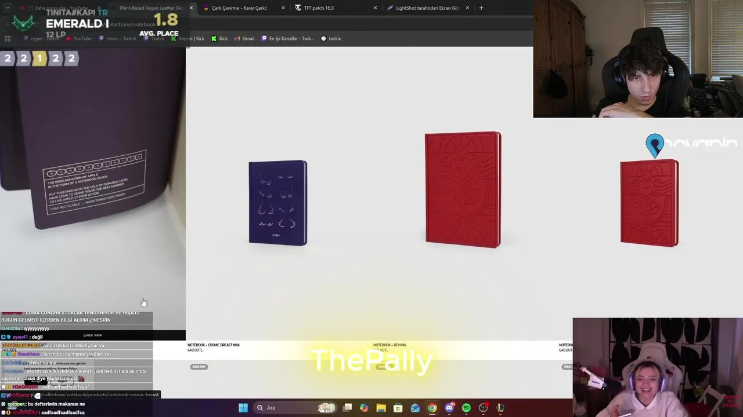Viewport: 743px width, 417px height.
Task: Open the navy Cosmic Breast Mini notebook image
Action: pos(278,203)
